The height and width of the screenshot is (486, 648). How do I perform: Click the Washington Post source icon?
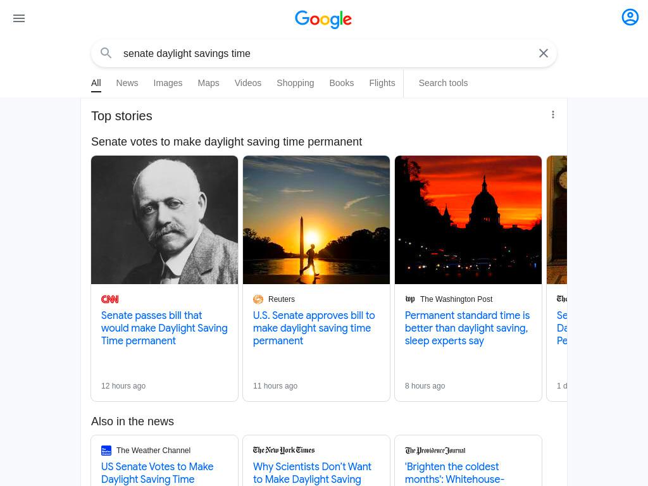410,299
